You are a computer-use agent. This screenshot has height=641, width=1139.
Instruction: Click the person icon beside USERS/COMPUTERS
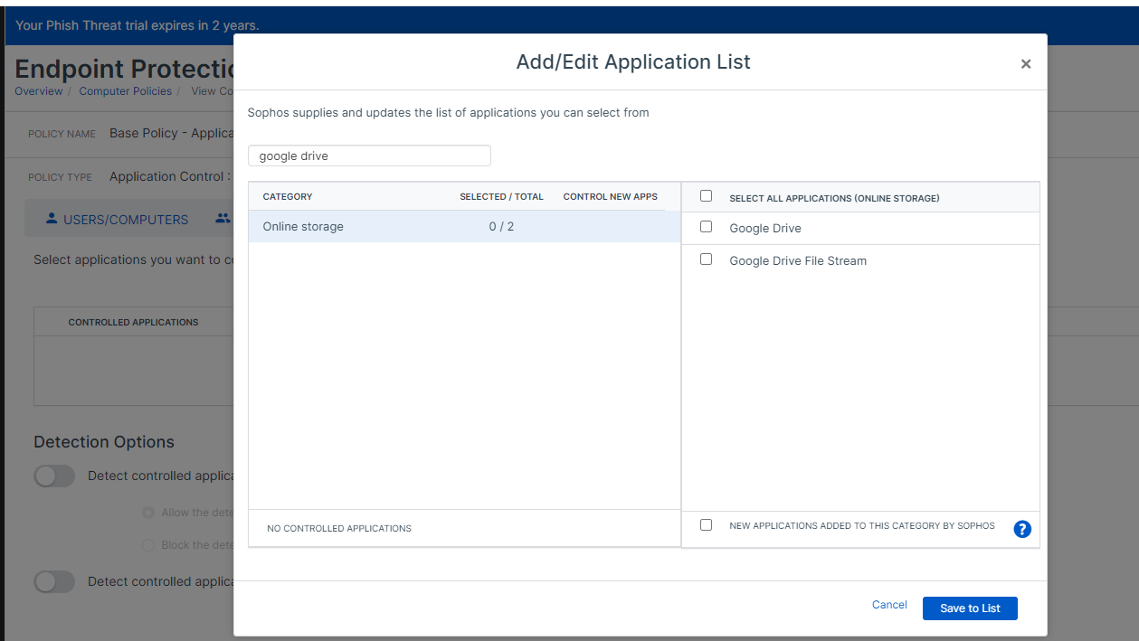pyautogui.click(x=52, y=219)
